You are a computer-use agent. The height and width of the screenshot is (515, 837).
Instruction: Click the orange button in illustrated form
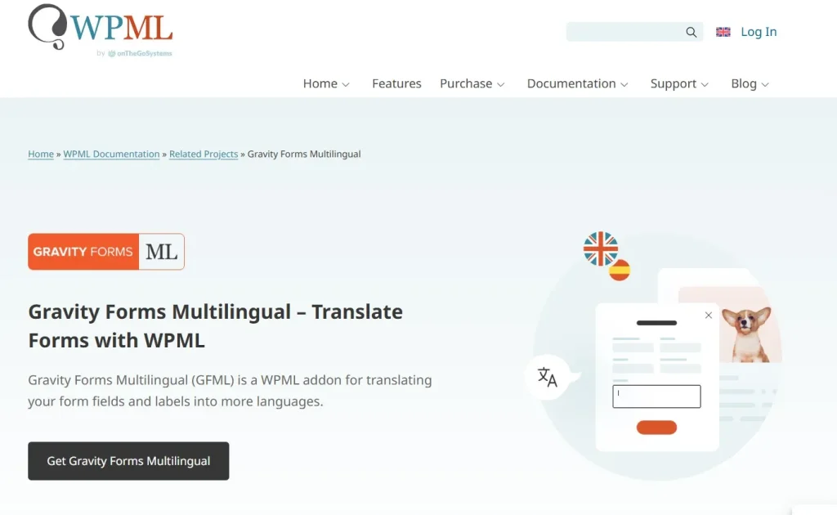pyautogui.click(x=656, y=428)
